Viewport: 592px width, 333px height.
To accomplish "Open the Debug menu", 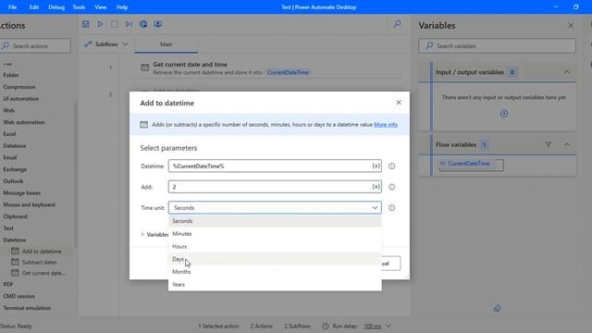I will click(x=56, y=7).
